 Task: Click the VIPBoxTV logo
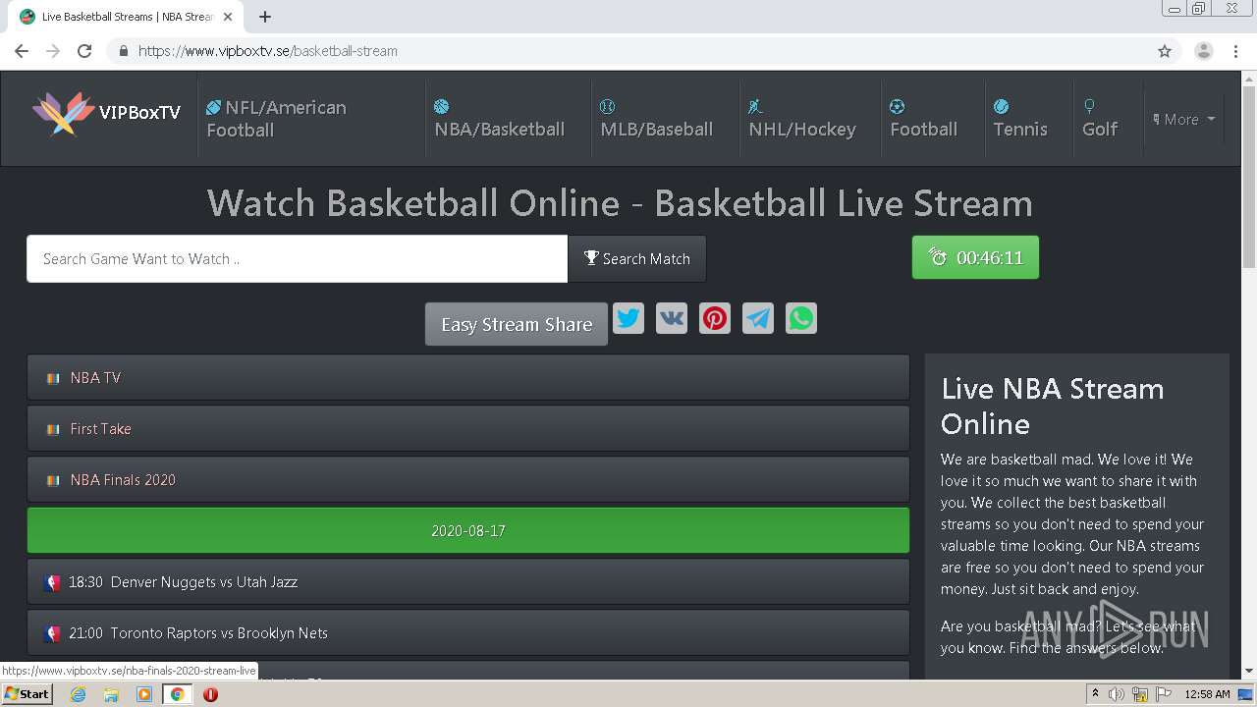tap(106, 113)
